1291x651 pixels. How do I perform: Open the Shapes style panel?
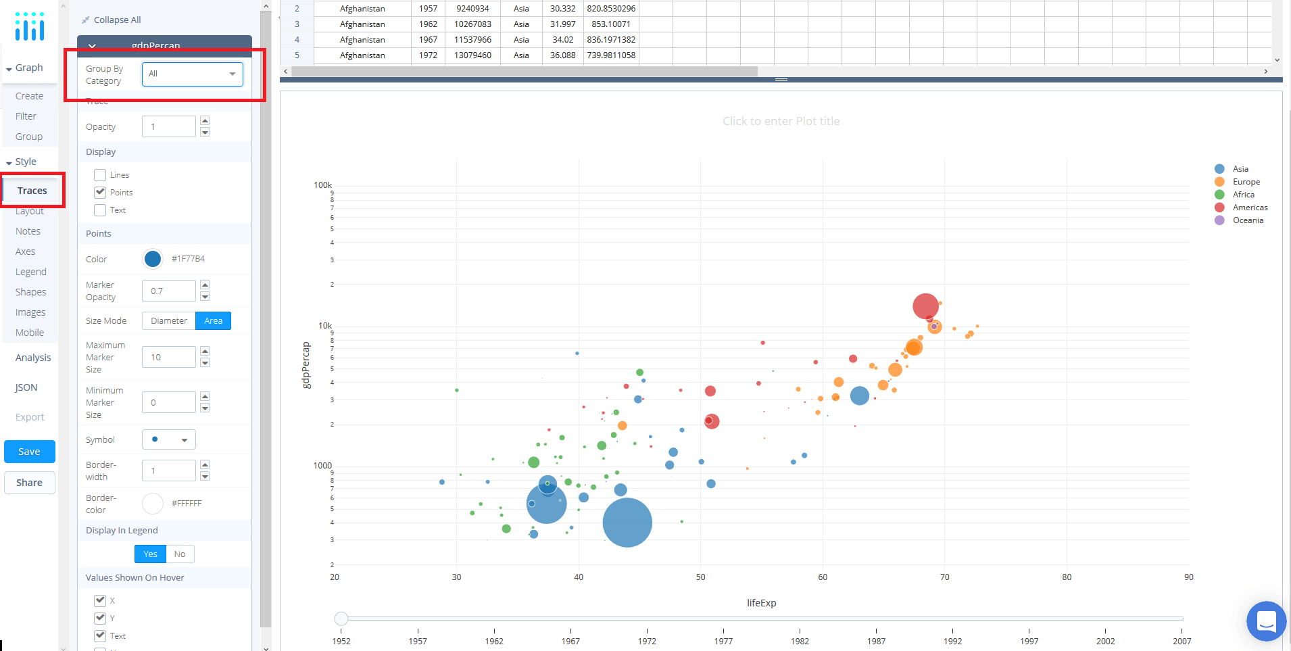[x=31, y=292]
